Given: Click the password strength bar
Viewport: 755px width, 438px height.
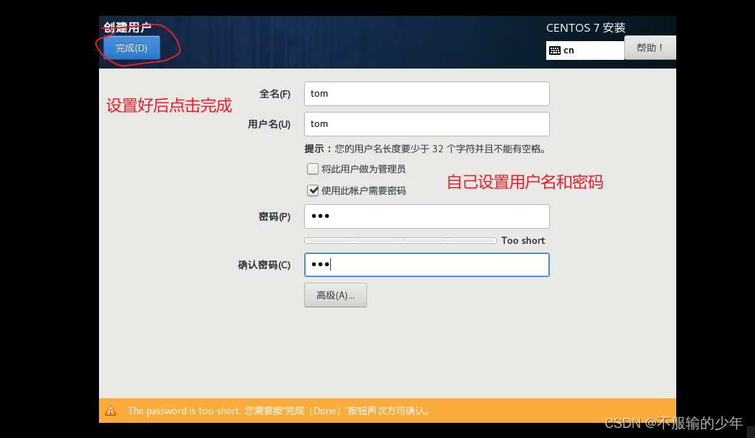Looking at the screenshot, I should click(x=400, y=240).
